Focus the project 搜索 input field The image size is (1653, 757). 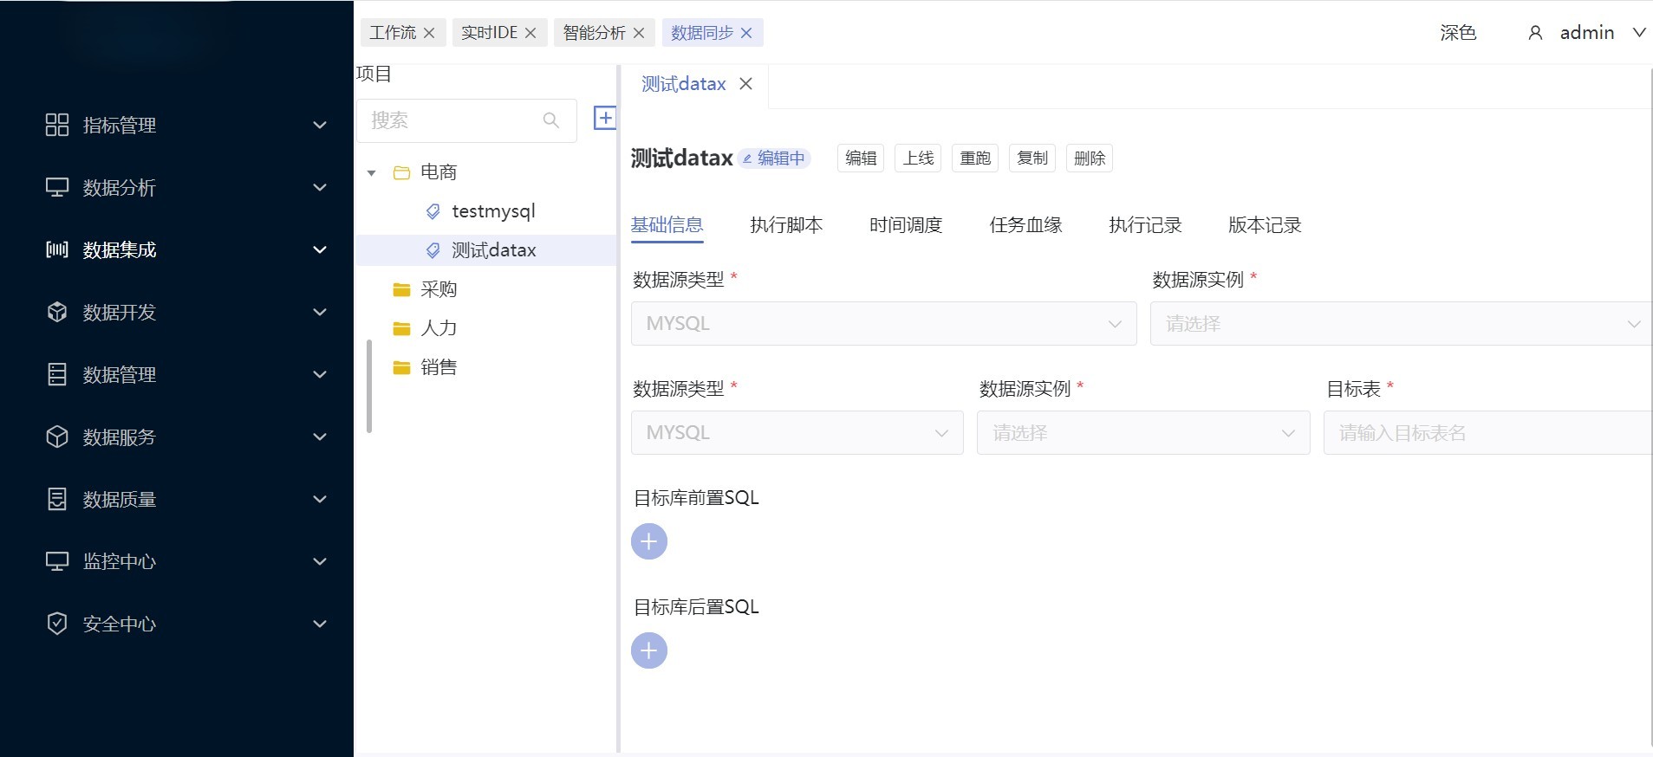click(466, 120)
